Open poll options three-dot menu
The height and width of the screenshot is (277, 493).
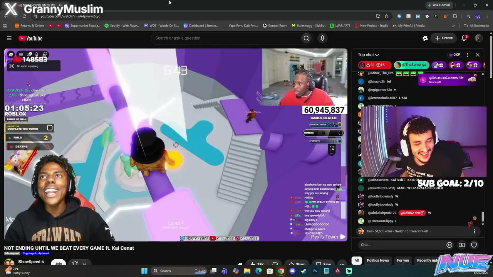[x=475, y=231]
